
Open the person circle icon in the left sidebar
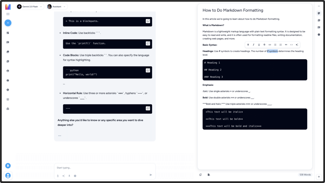pyautogui.click(x=8, y=71)
